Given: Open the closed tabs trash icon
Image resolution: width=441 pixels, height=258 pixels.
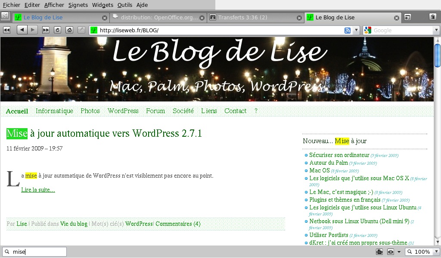Looking at the screenshot, I should tap(433, 17).
